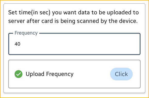Click the Upload Frequency label text
Screen dimensions: 149x98
coord(50,74)
